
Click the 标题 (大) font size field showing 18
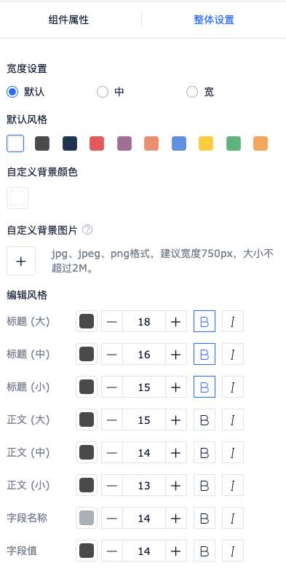coord(144,321)
